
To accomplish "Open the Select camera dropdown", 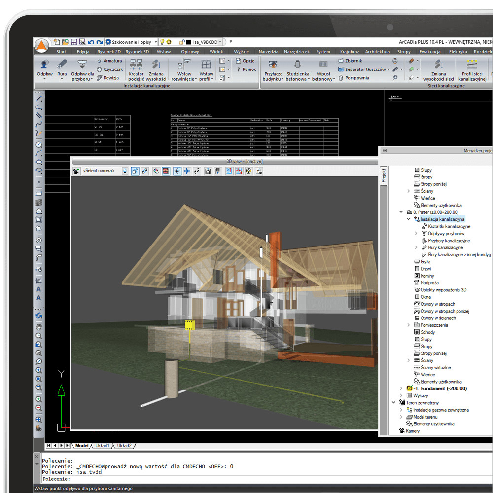I will pyautogui.click(x=125, y=171).
